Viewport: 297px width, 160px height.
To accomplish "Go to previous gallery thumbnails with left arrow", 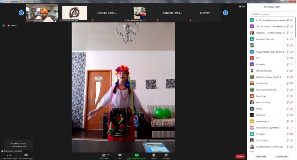I will [21, 13].
